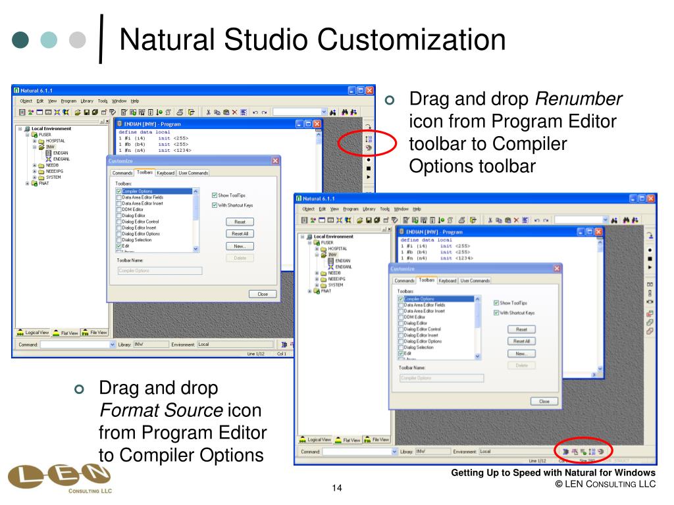Screen dimensions: 674x505
Task: Click the Renumber icon circled in rear window
Action: pyautogui.click(x=369, y=139)
